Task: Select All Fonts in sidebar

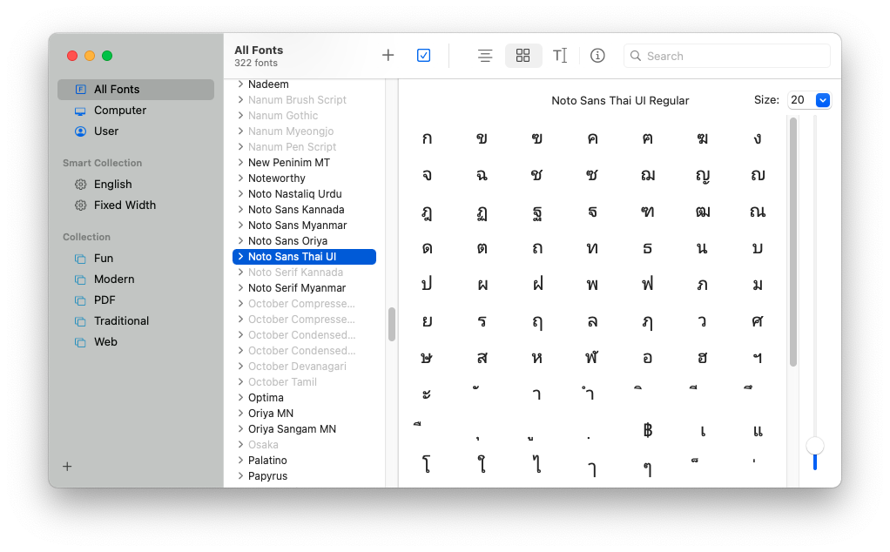Action: click(x=136, y=90)
